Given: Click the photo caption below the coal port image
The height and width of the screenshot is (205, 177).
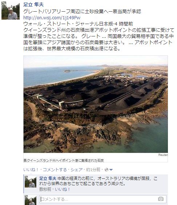Looking at the screenshot, I should click(64, 160).
